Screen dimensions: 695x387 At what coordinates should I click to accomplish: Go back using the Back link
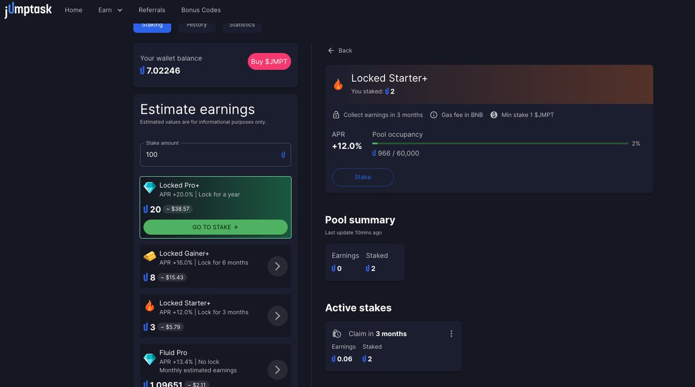coord(340,50)
